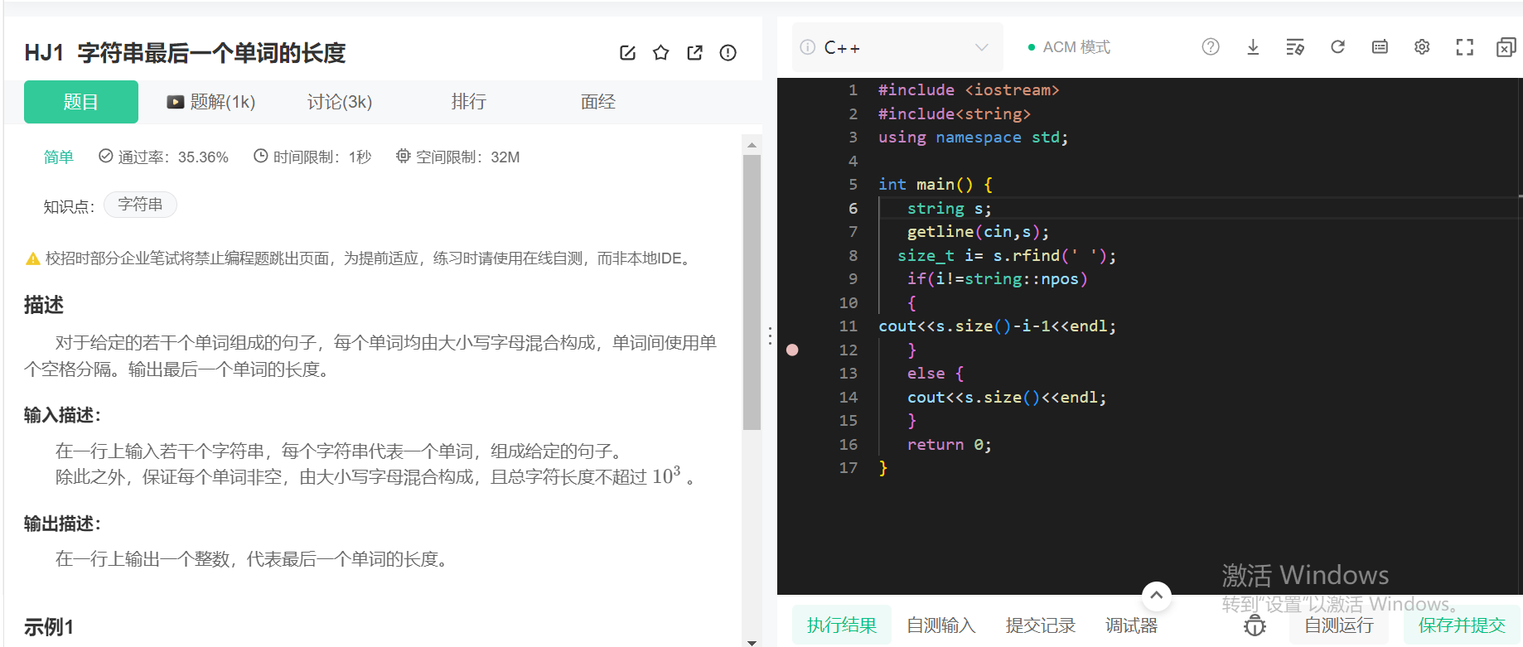1523x647 pixels.
Task: Click the code line 'return 0;'
Action: [949, 445]
